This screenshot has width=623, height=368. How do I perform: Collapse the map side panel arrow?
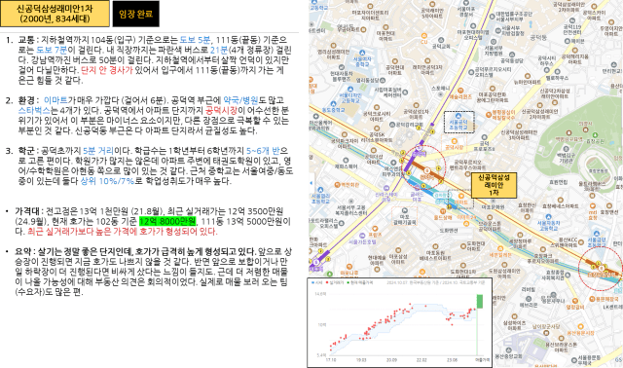pyautogui.click(x=311, y=183)
